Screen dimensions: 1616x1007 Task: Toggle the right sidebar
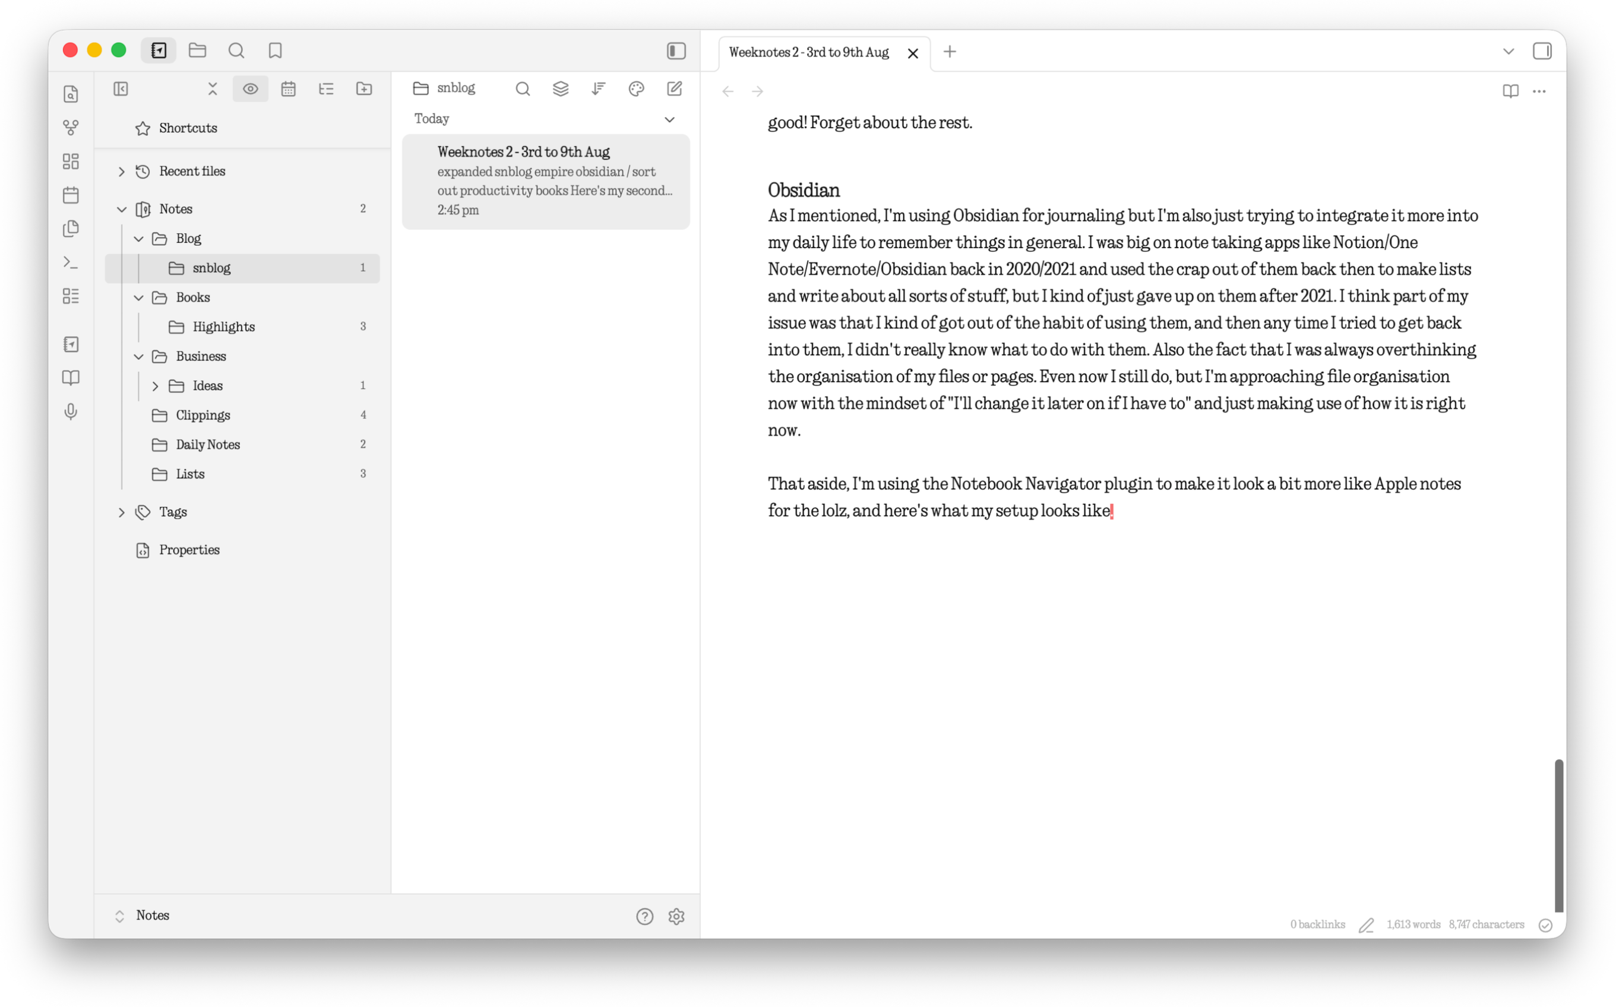pos(1542,51)
